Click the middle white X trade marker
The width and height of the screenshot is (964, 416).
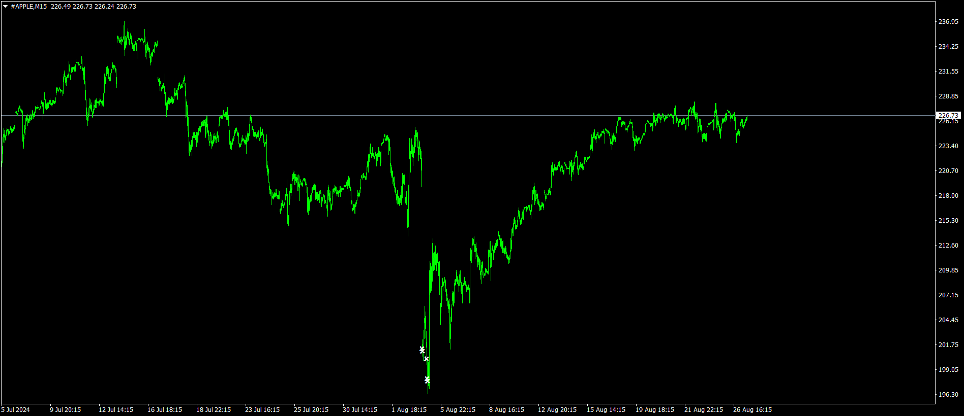click(x=427, y=359)
